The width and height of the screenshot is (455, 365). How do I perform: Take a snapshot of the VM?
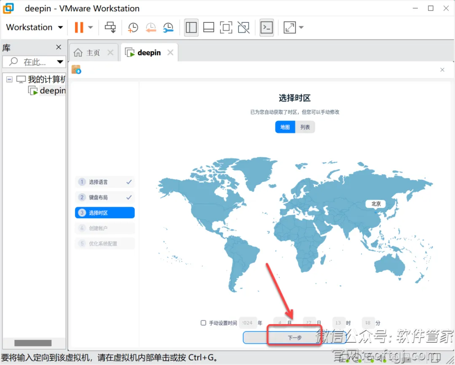point(133,27)
